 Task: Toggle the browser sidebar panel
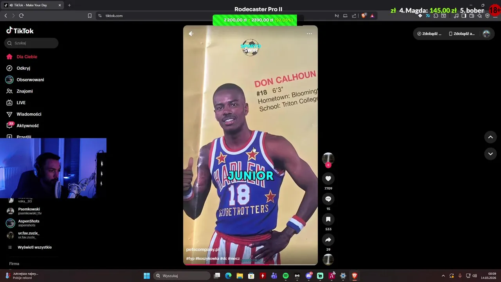pos(464,16)
